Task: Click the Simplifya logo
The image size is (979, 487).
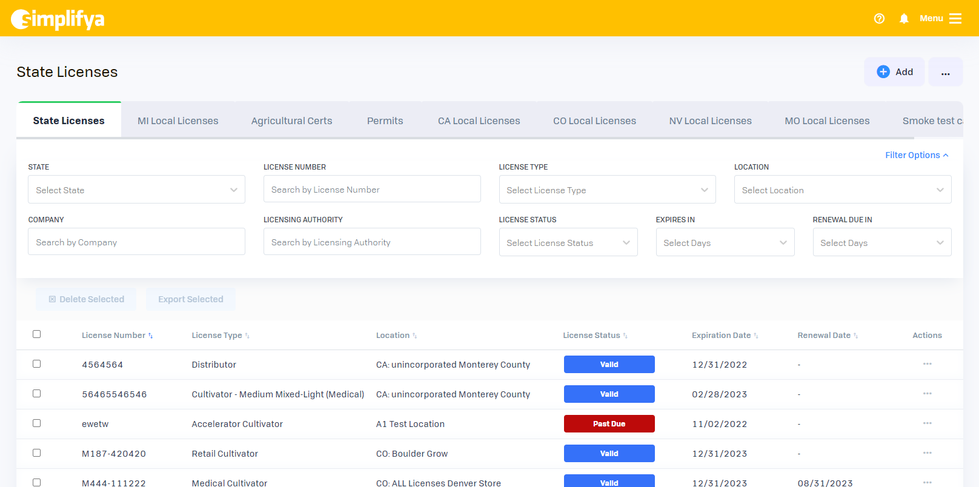Action: click(x=58, y=19)
